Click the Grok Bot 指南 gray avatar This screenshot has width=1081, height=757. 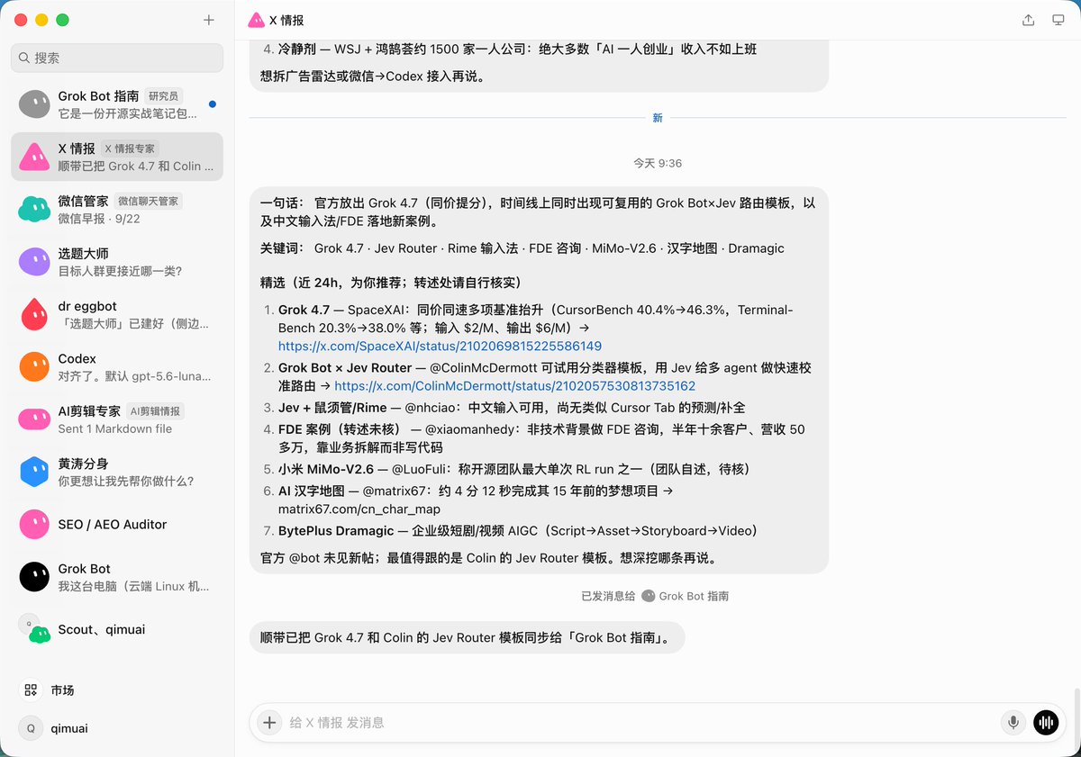tap(34, 104)
